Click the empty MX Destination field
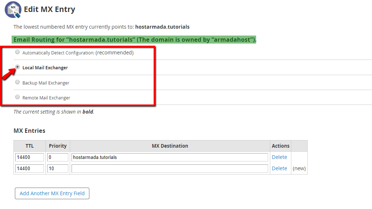 [x=170, y=168]
